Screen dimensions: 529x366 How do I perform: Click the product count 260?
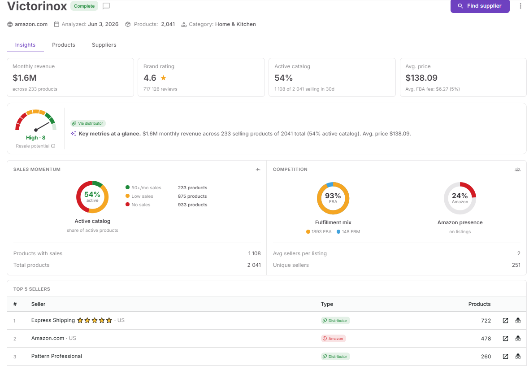tap(486, 356)
